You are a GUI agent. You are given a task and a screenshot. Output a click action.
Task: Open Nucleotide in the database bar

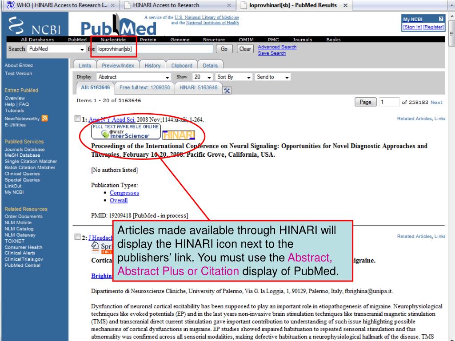[x=113, y=40]
